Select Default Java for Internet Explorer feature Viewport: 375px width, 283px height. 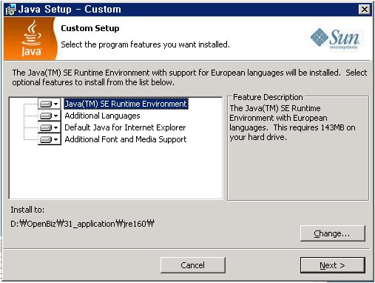click(x=125, y=127)
